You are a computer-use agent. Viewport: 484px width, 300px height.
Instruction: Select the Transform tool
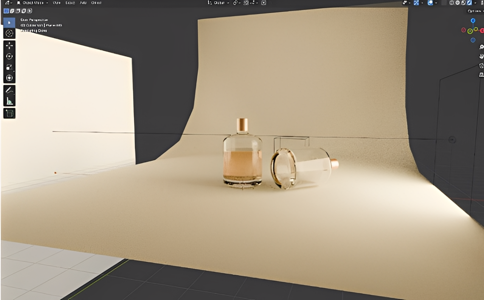coord(9,78)
